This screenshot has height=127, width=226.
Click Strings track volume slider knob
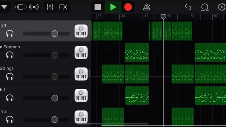pyautogui.click(x=55, y=77)
